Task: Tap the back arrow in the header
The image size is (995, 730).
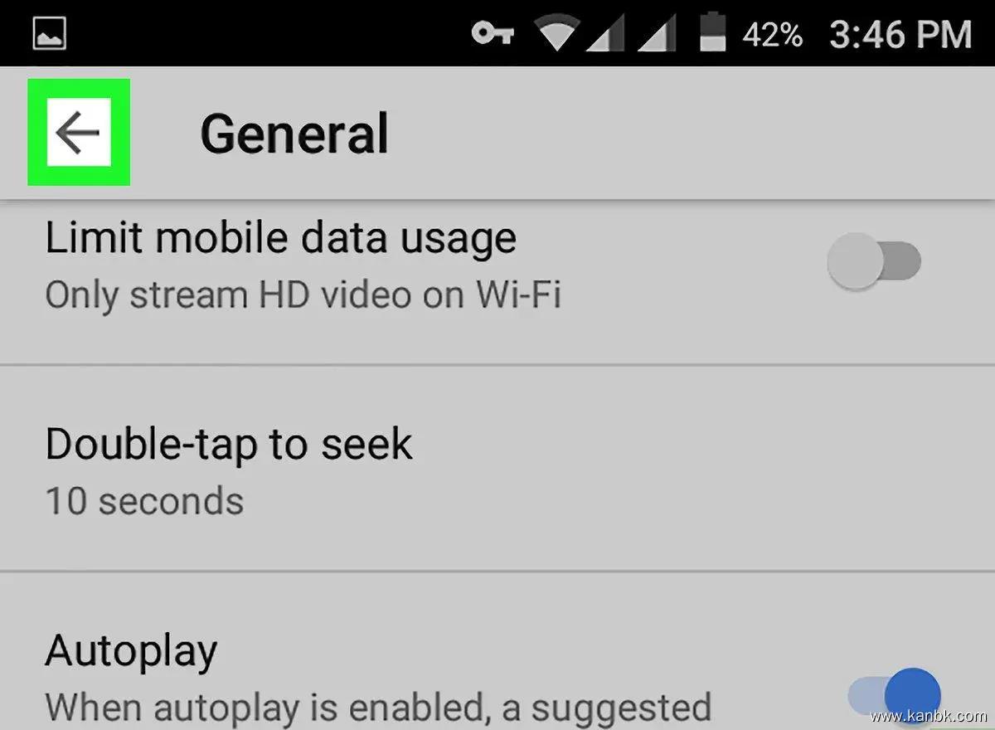Action: click(x=79, y=133)
